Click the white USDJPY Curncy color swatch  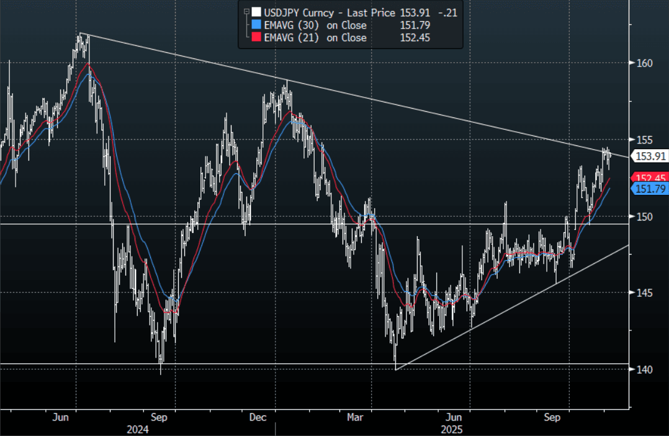coord(256,12)
